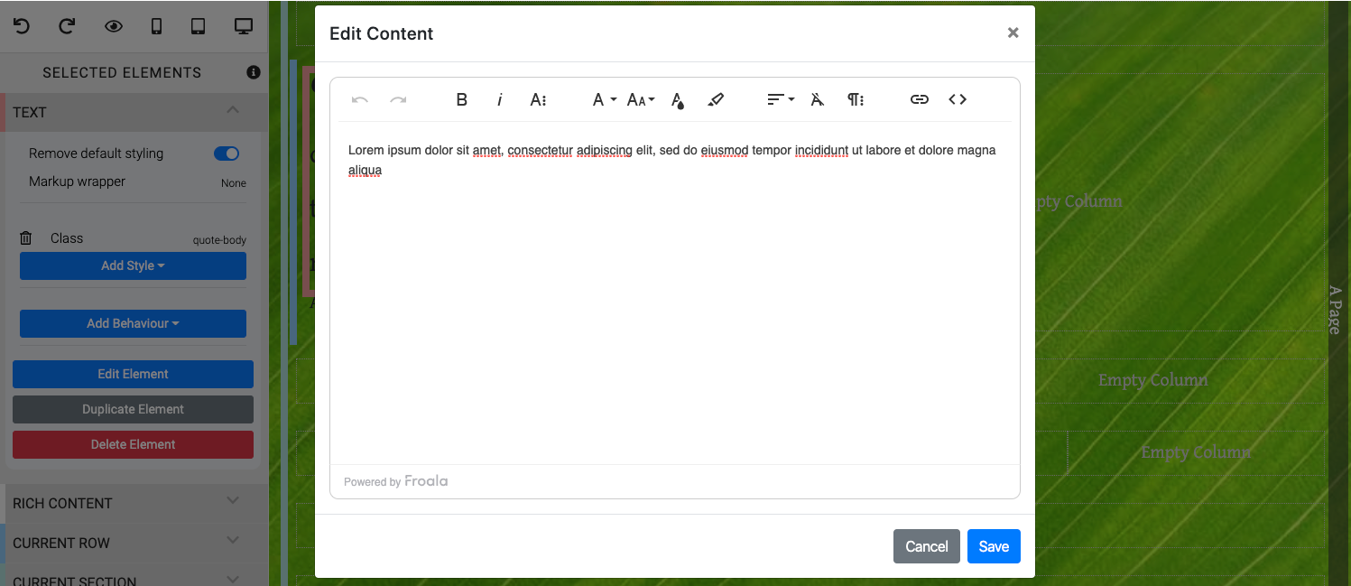Expand the Current Row panel

click(126, 543)
